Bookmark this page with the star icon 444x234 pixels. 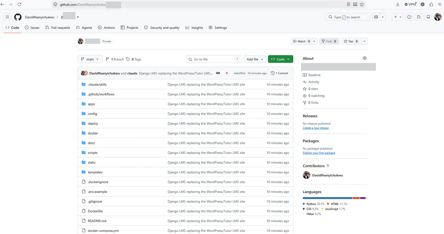click(x=362, y=4)
